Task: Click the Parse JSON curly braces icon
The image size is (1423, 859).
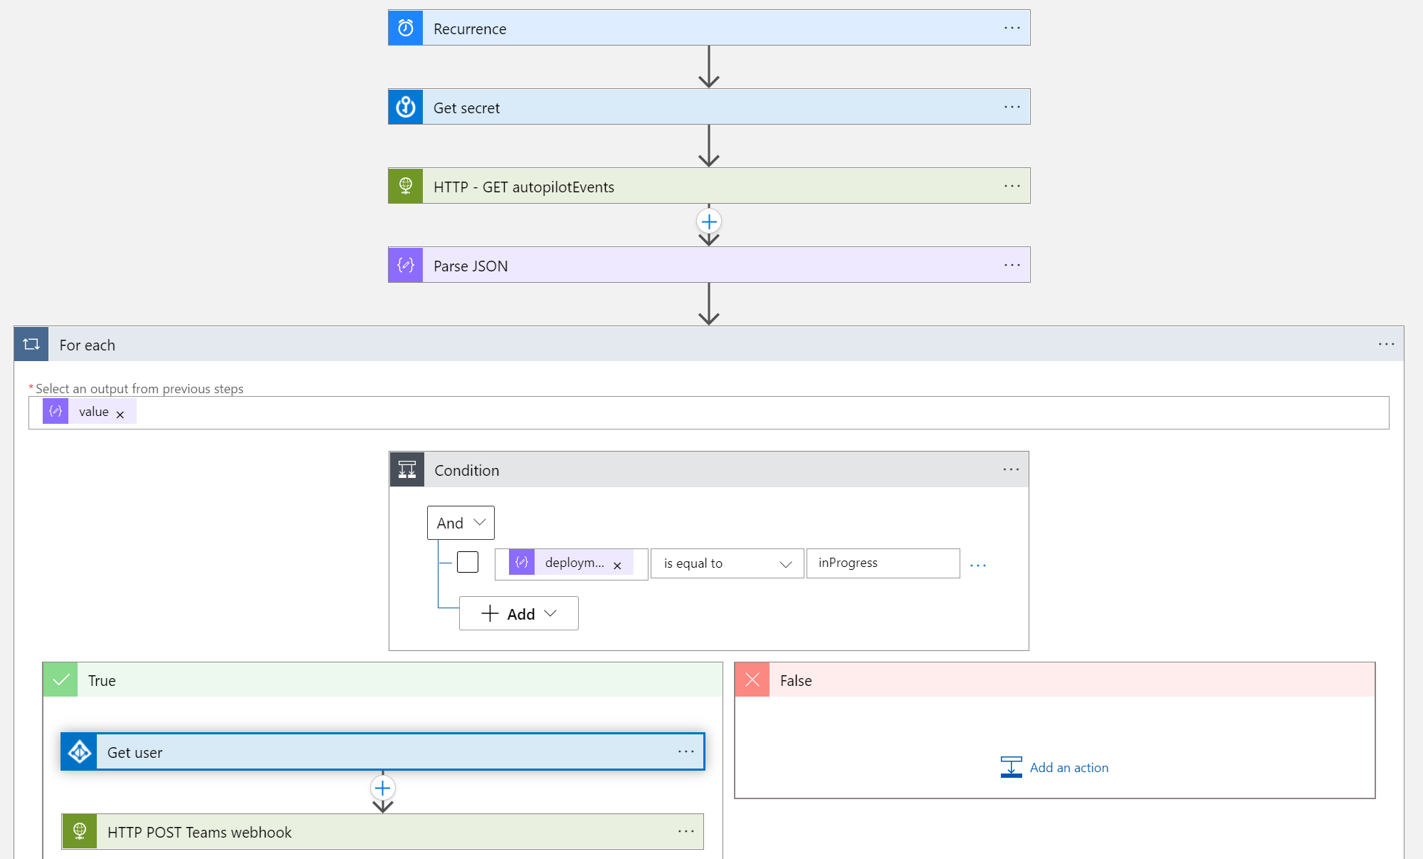Action: [406, 266]
